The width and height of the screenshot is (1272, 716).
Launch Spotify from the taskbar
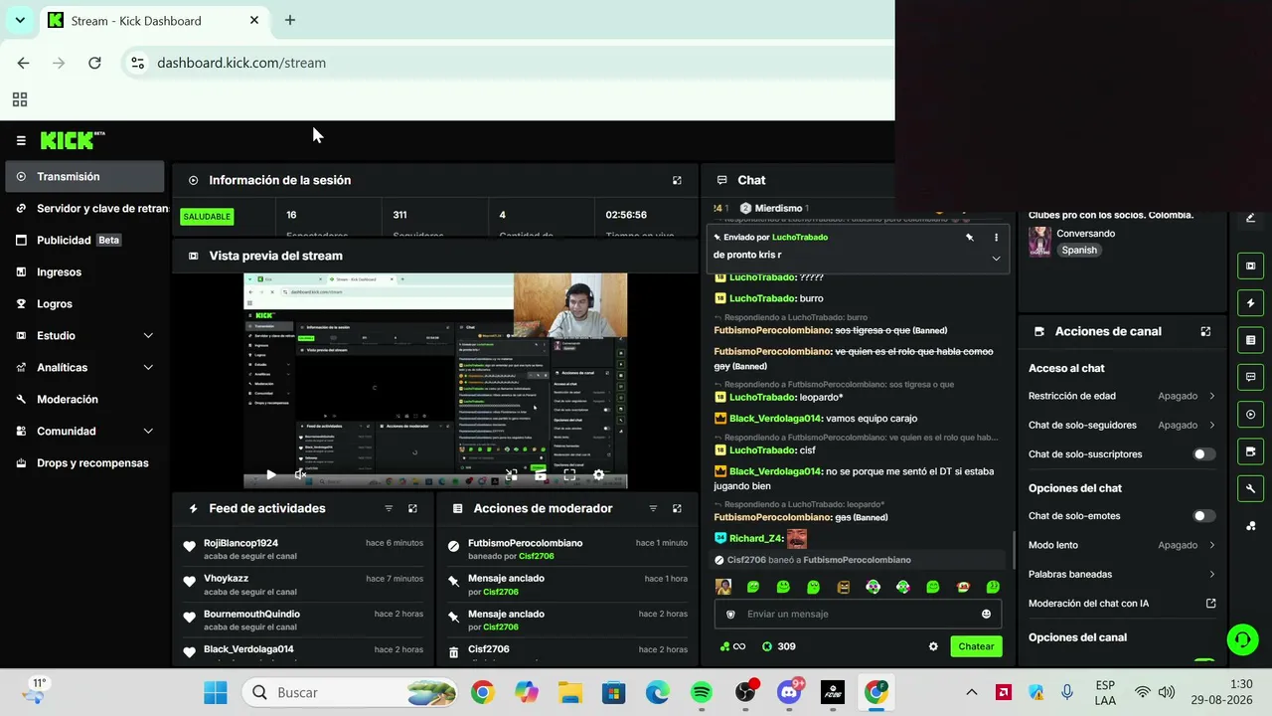[x=702, y=692]
